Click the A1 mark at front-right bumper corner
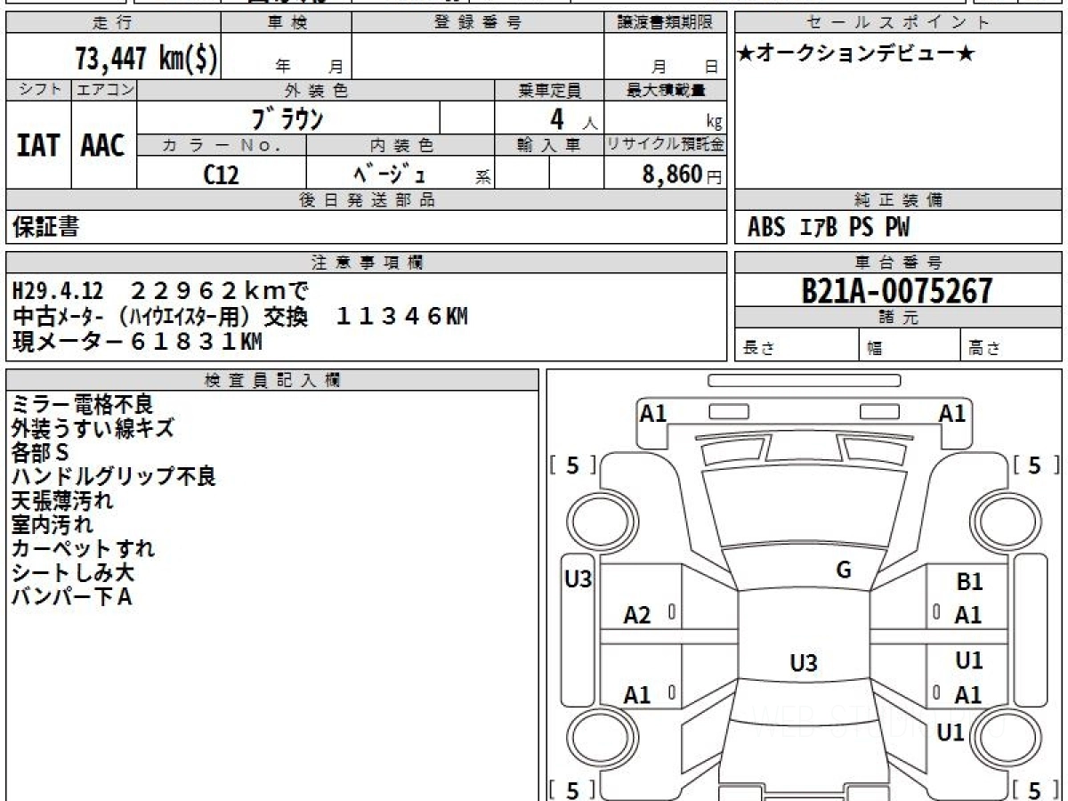The height and width of the screenshot is (801, 1068). (x=952, y=413)
